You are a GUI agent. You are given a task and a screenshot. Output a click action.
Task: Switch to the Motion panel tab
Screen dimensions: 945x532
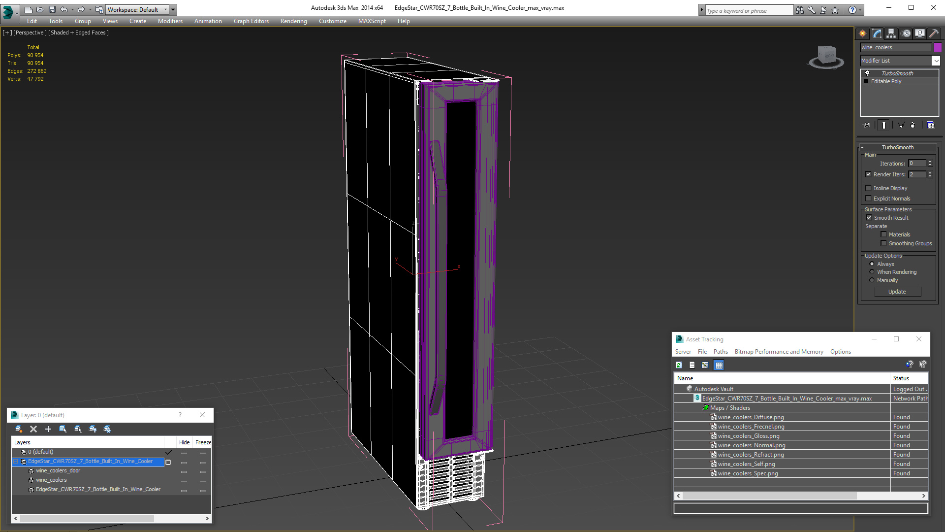[x=906, y=33]
